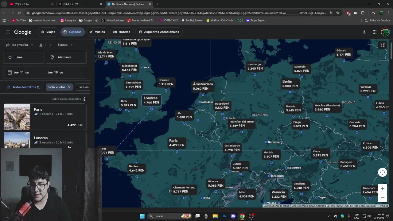Edit destination field Alemania
393x221 pixels.
pyautogui.click(x=66, y=57)
